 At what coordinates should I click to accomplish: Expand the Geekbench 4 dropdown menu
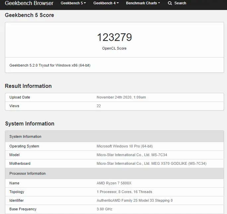[x=106, y=3]
